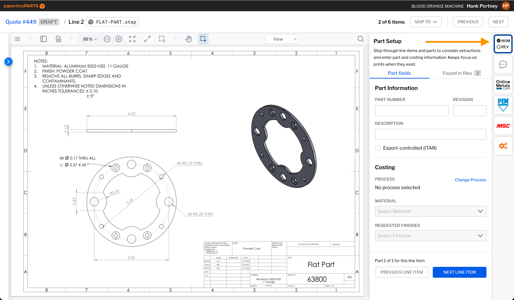The width and height of the screenshot is (514, 300).
Task: Open the Quote #449 link
Action: (x=21, y=22)
